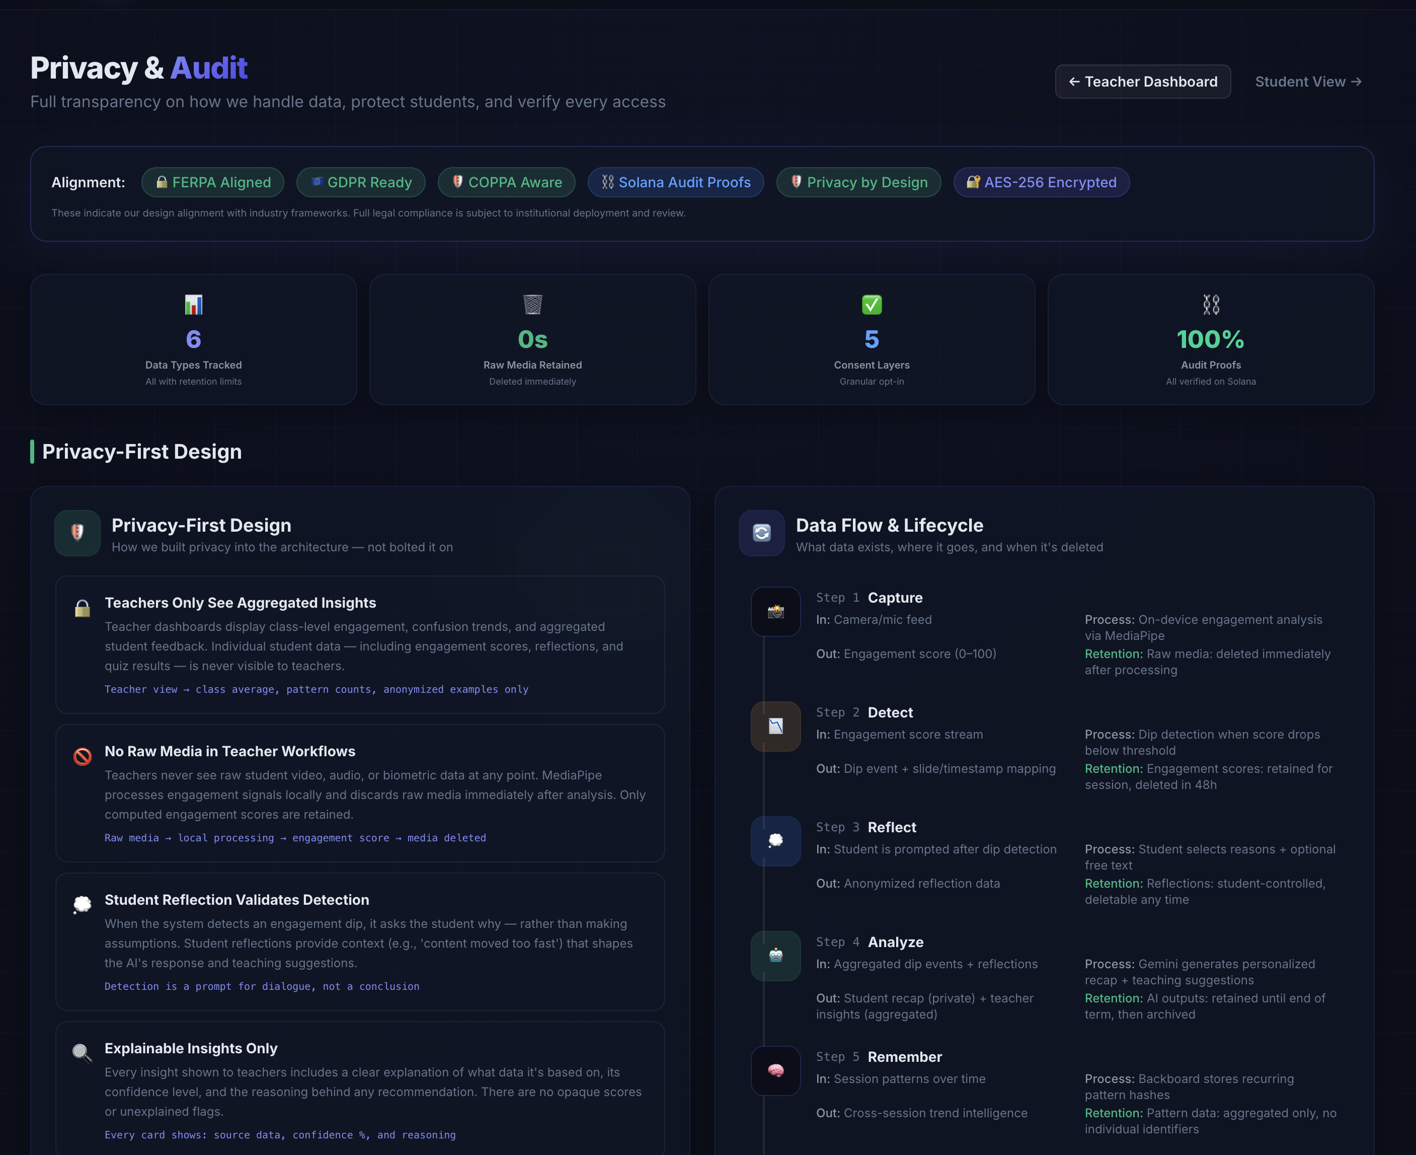Click the Teacher Dashboard back button

click(x=1142, y=81)
